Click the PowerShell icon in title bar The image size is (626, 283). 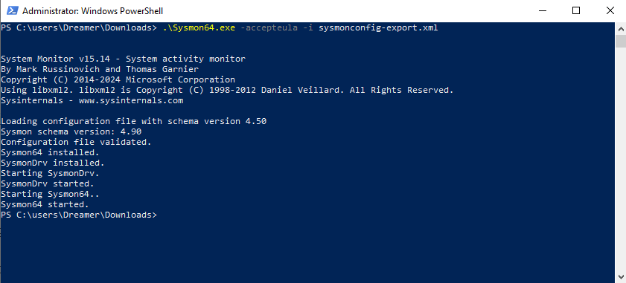12,10
